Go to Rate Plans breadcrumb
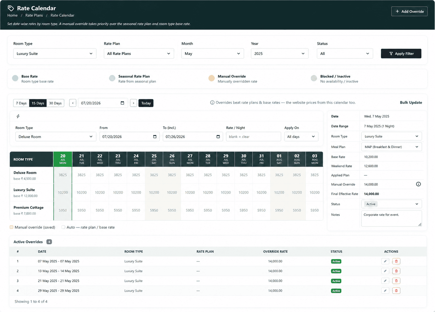This screenshot has height=312, width=435. [34, 15]
